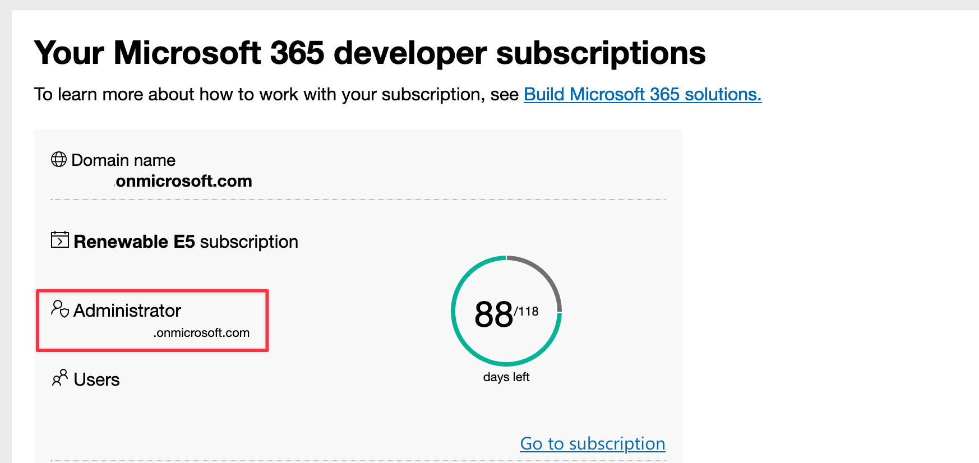This screenshot has height=463, width=979.
Task: Select the Domain name label
Action: pyautogui.click(x=123, y=160)
